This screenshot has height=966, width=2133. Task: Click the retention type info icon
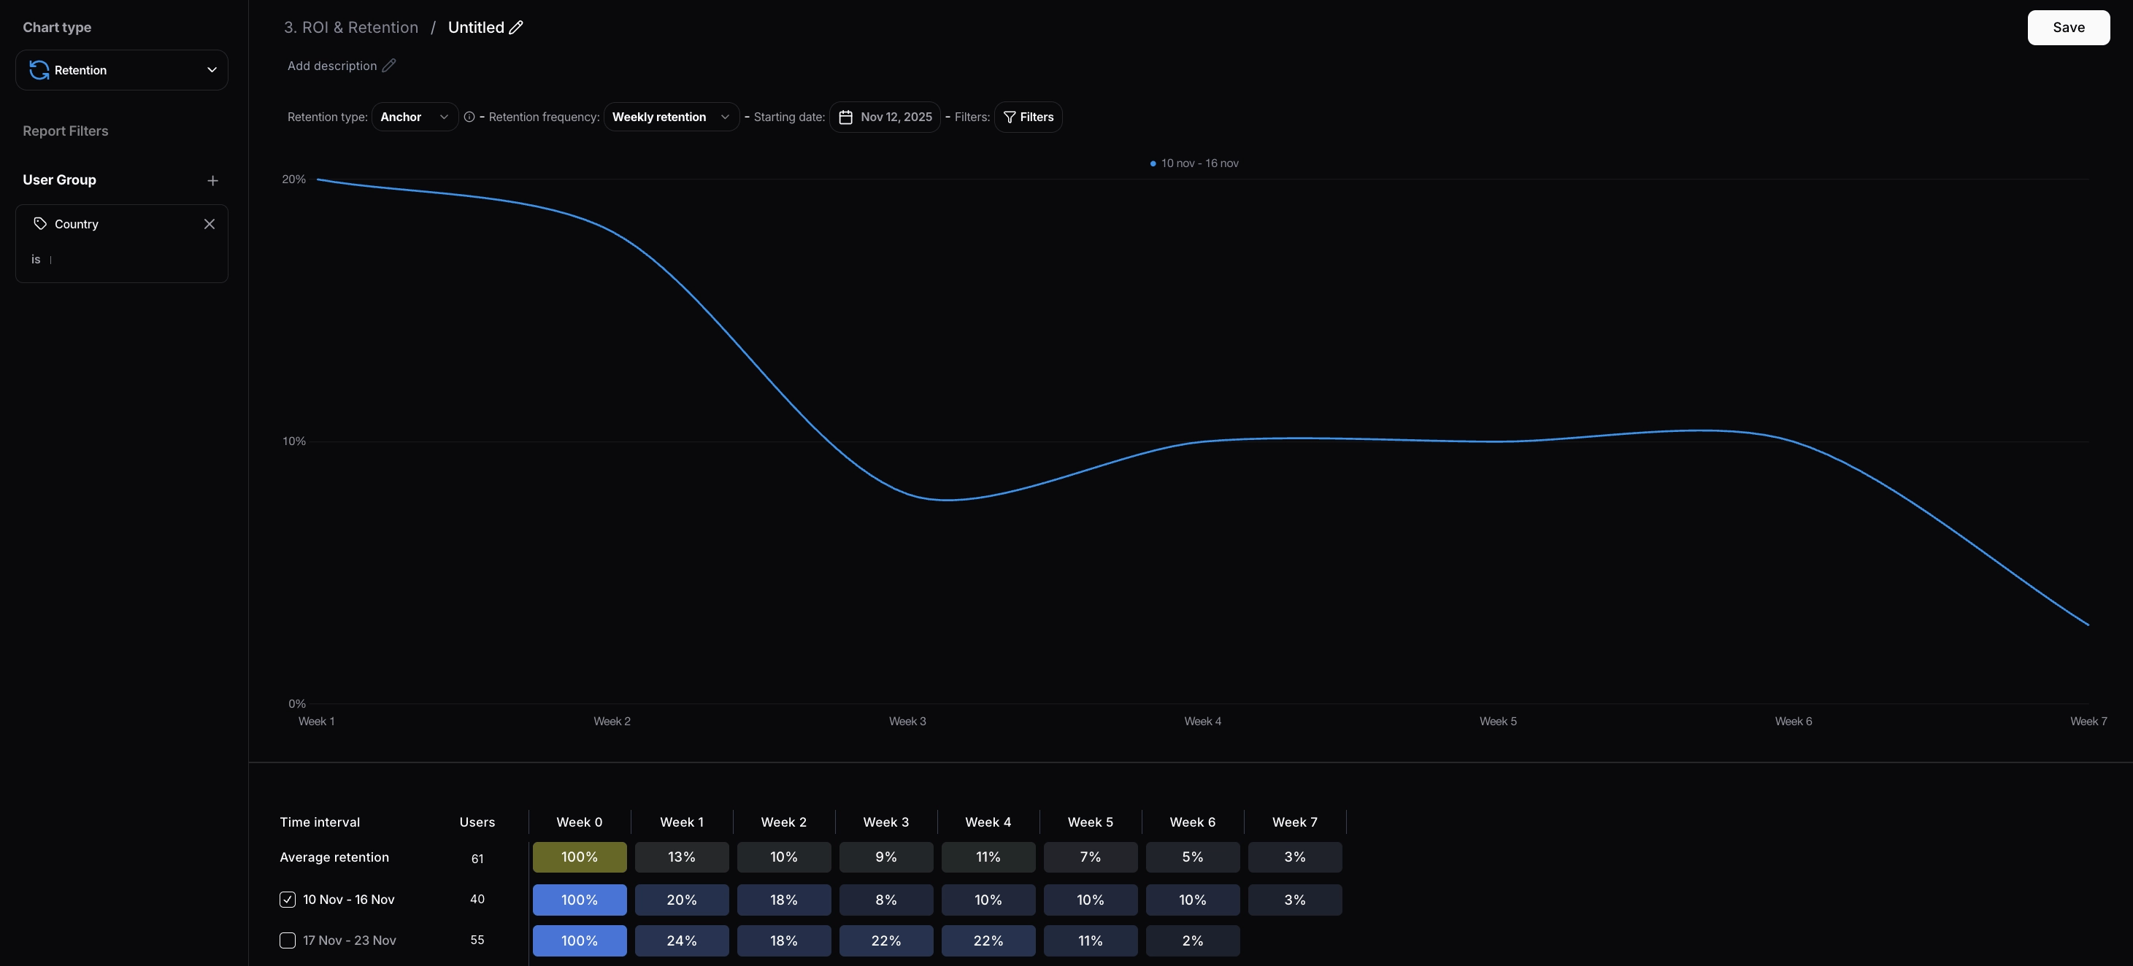469,117
